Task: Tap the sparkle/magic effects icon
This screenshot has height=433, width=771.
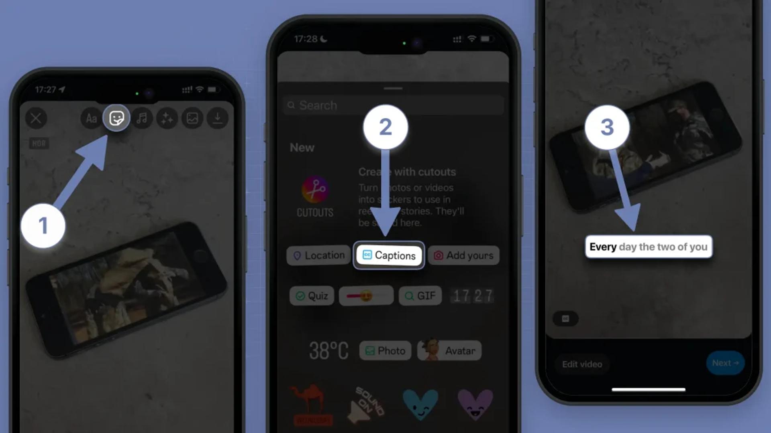Action: (x=167, y=117)
